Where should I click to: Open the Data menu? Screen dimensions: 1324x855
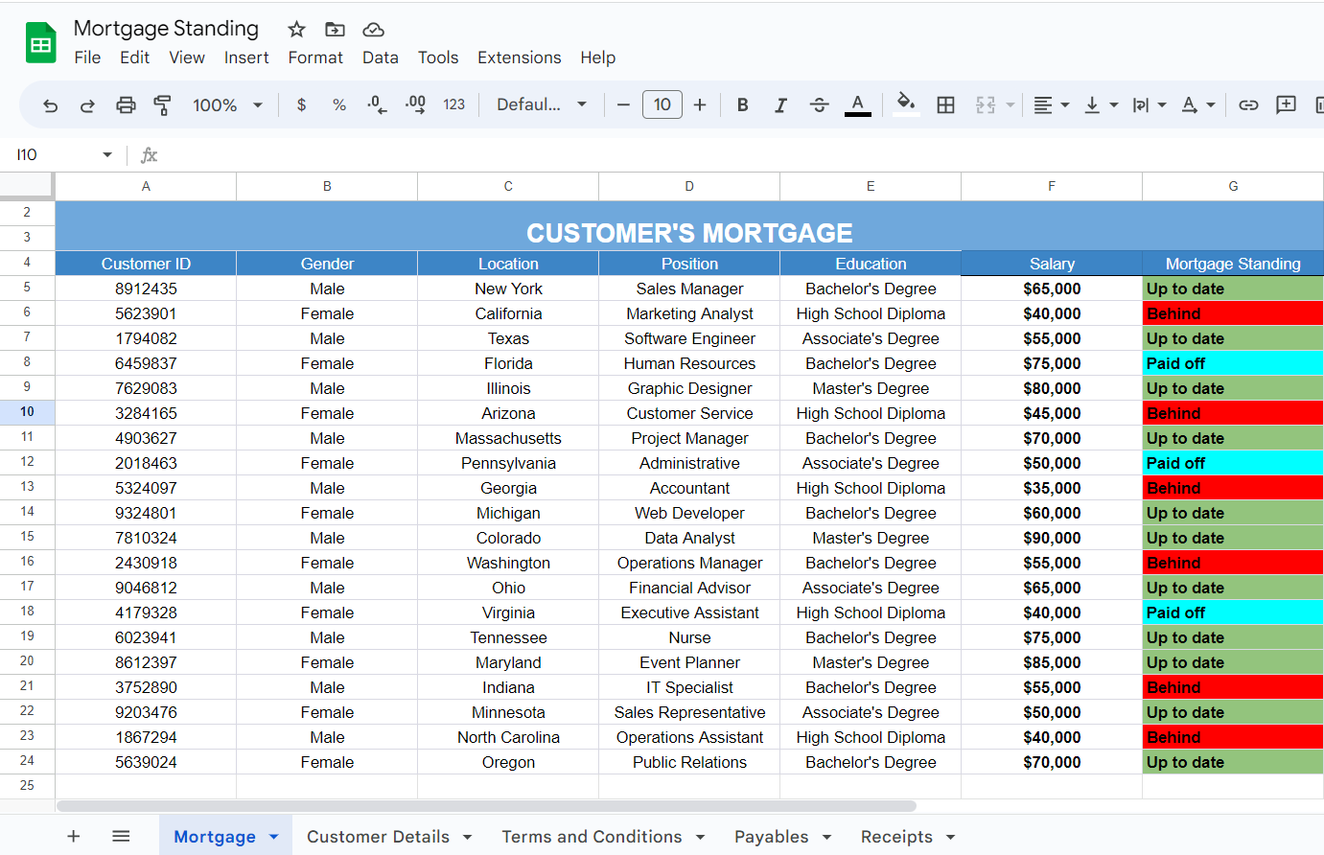coord(381,58)
